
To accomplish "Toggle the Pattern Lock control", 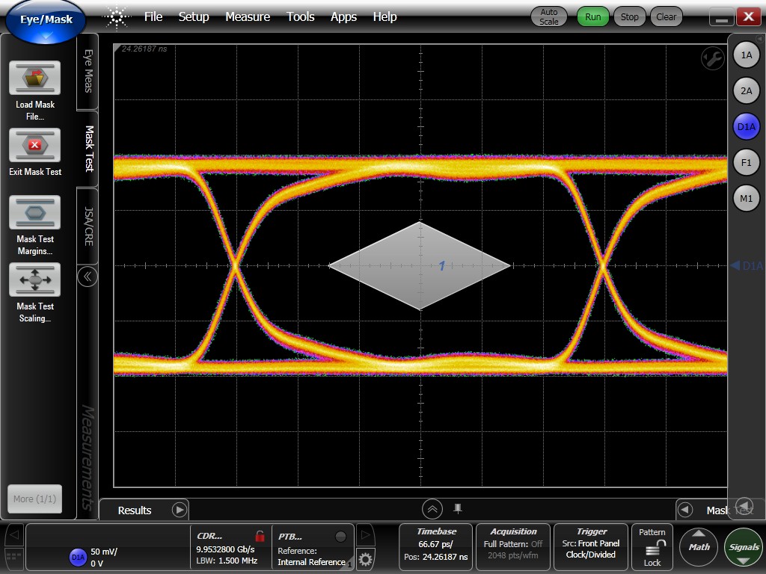I will click(x=652, y=547).
